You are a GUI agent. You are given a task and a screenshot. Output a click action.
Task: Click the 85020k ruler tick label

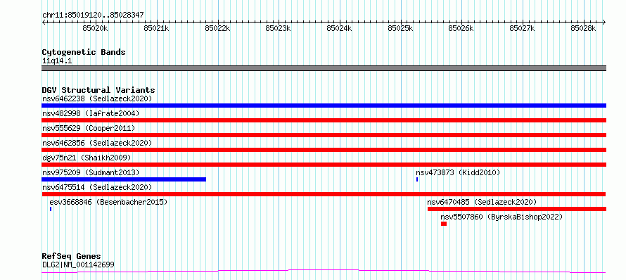(x=96, y=29)
